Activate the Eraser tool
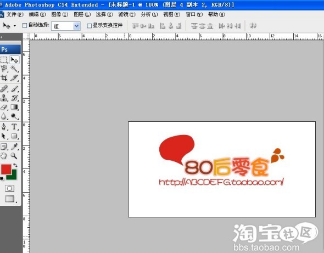324x253 pixels. (x=4, y=107)
